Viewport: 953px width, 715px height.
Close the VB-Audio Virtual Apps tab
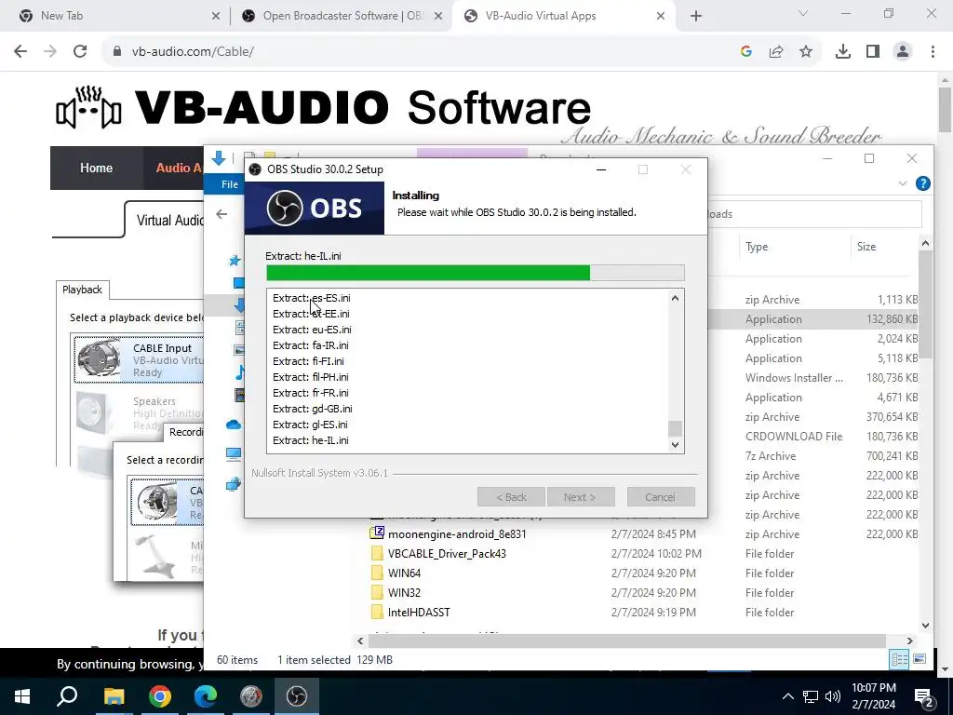coord(661,17)
